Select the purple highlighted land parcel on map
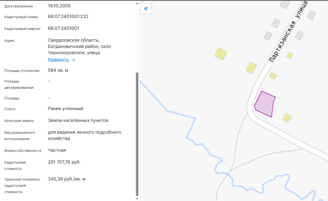The image size is (328, 201). pyautogui.click(x=265, y=104)
